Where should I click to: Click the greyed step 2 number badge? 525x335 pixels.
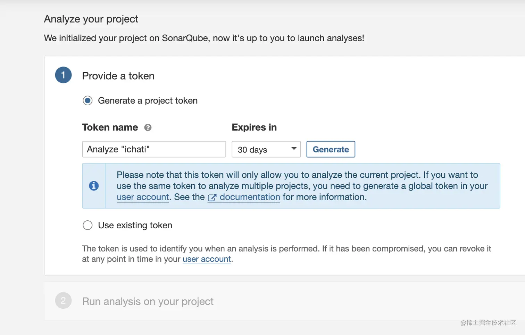coord(63,301)
